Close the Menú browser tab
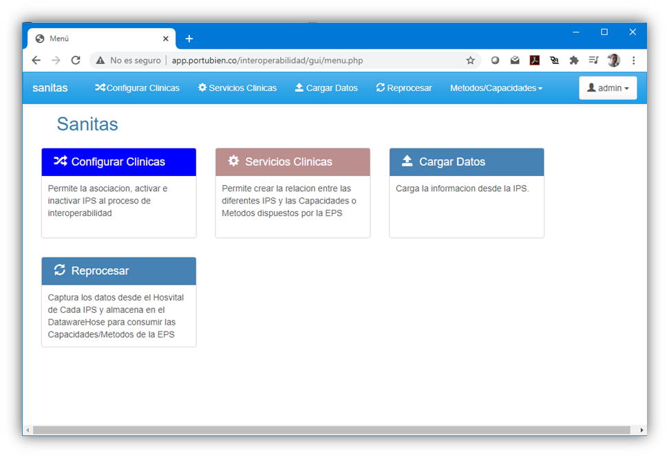Viewport: 669px width, 458px height. (166, 39)
